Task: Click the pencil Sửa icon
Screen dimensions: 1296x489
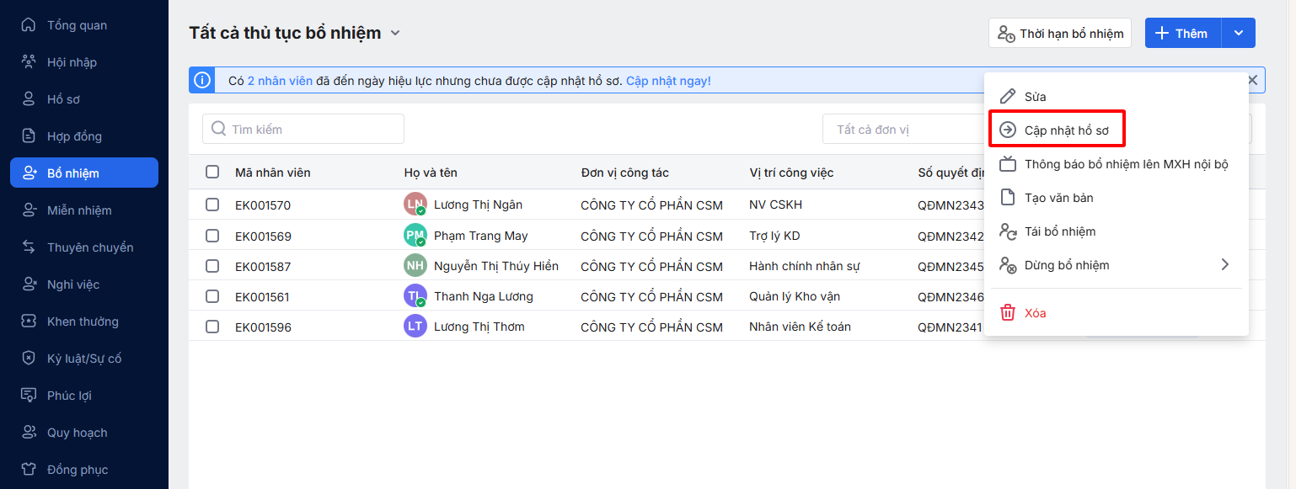Action: tap(1008, 97)
